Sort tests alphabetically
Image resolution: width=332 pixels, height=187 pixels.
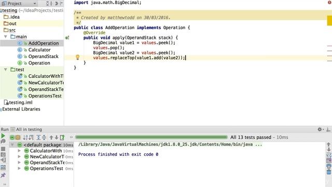(25, 137)
